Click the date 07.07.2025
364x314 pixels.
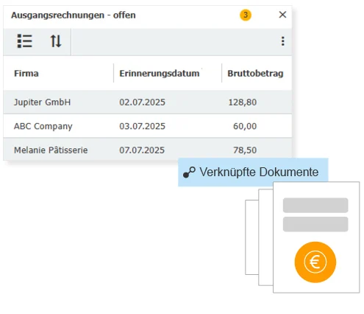tap(142, 150)
